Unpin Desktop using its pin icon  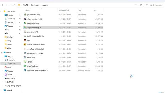tap(20, 15)
